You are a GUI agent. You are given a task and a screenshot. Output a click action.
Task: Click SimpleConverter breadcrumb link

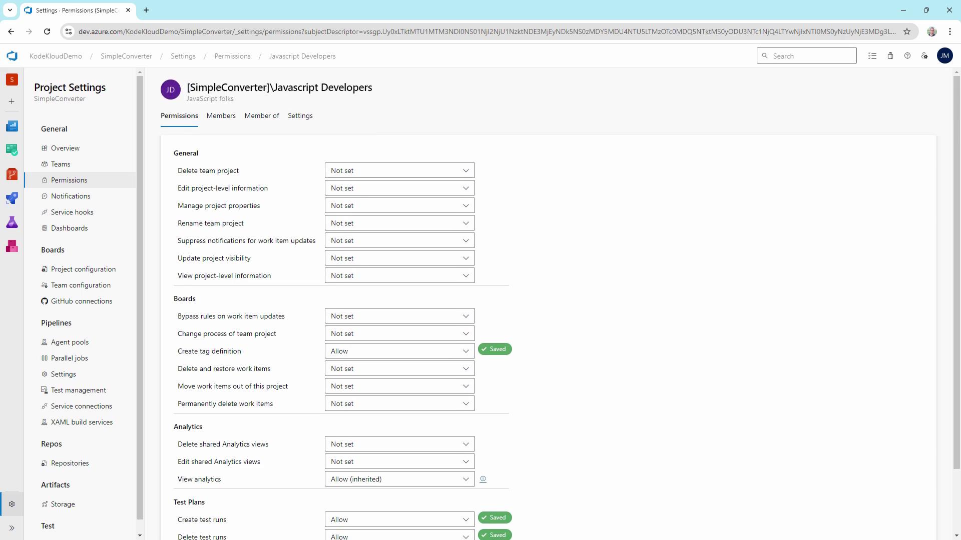pyautogui.click(x=126, y=56)
